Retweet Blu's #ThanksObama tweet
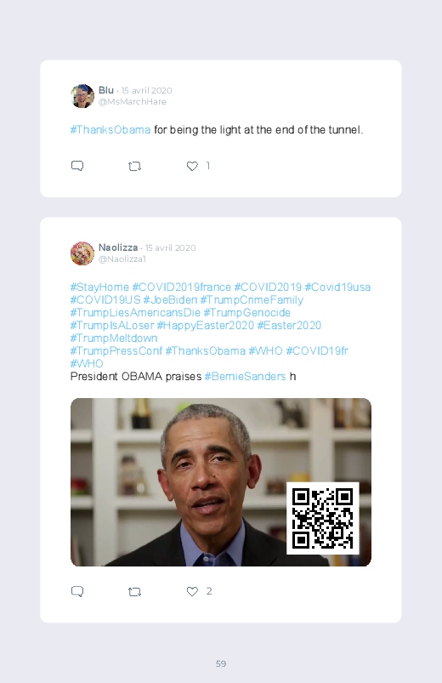 [x=134, y=166]
